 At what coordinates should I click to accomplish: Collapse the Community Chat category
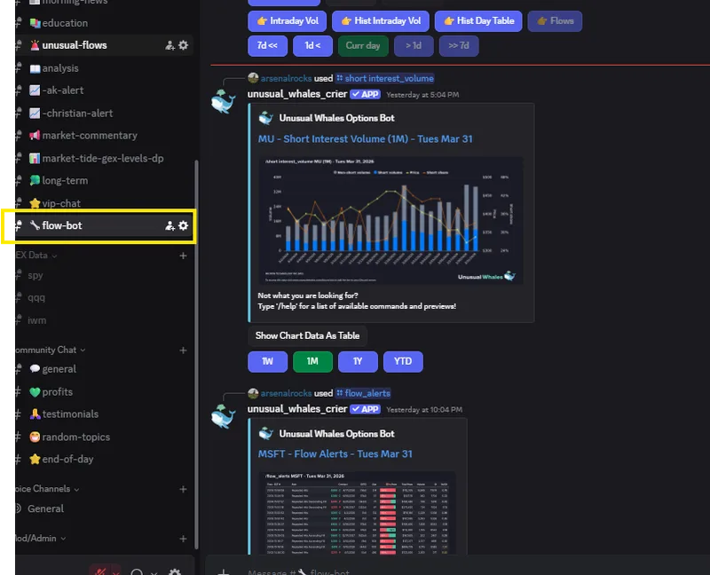pyautogui.click(x=51, y=350)
